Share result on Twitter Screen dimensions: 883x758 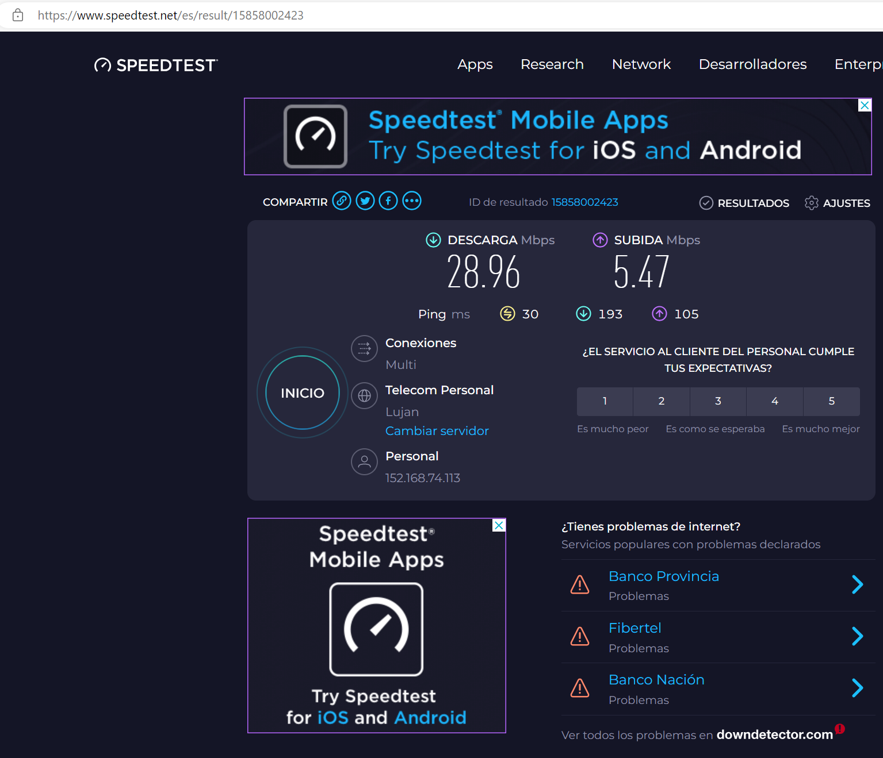(x=365, y=201)
